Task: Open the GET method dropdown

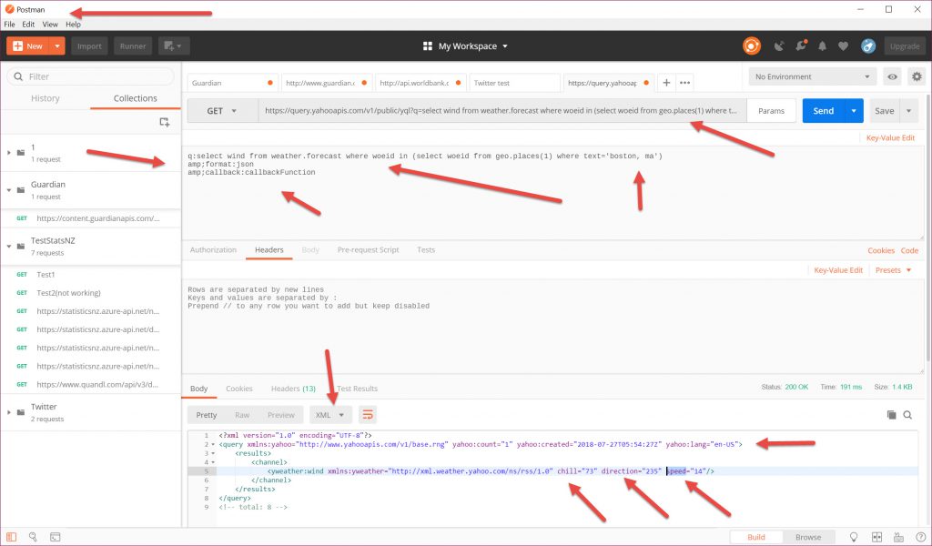Action: coord(221,111)
